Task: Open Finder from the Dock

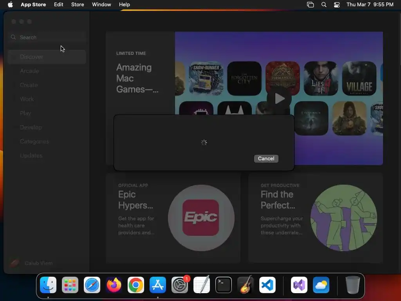Action: point(48,285)
